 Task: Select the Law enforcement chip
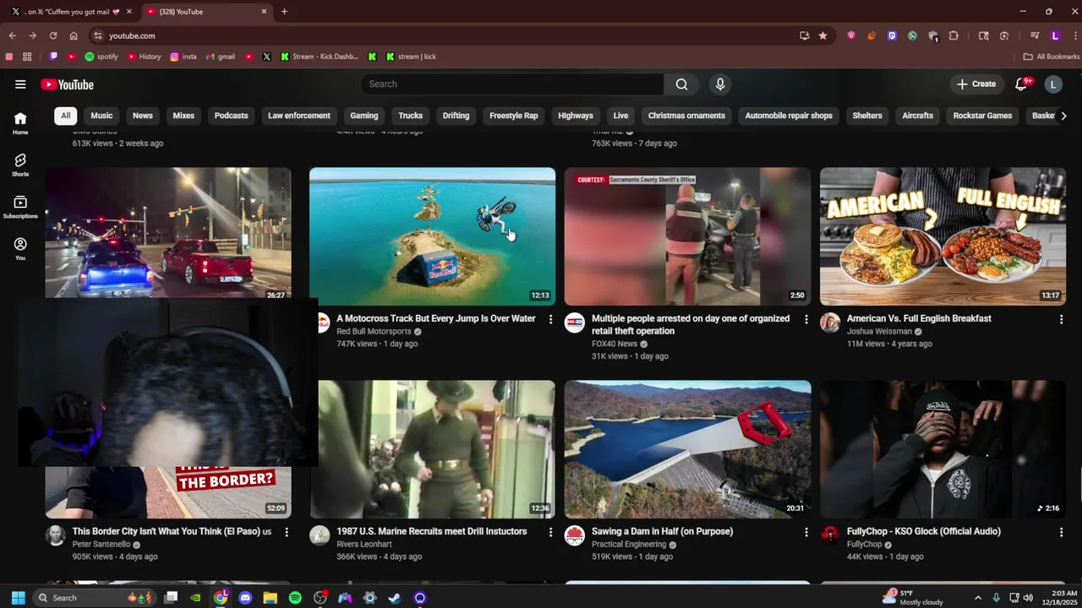299,116
